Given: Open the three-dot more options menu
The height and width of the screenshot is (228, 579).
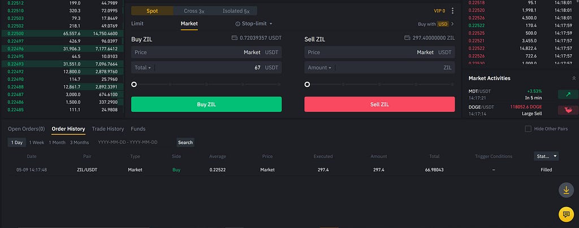Looking at the screenshot, I should tap(452, 11).
